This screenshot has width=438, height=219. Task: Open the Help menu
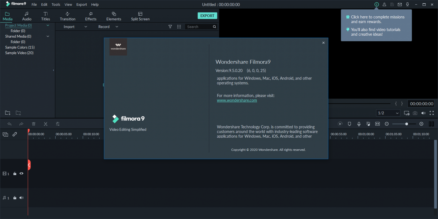pyautogui.click(x=95, y=5)
